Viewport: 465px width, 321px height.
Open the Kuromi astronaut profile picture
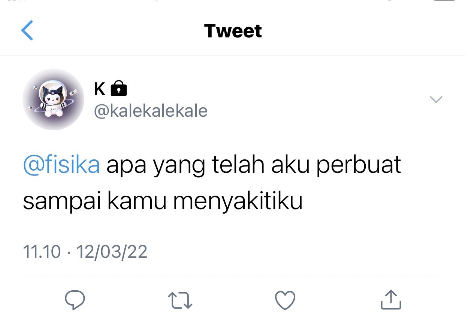[x=53, y=99]
